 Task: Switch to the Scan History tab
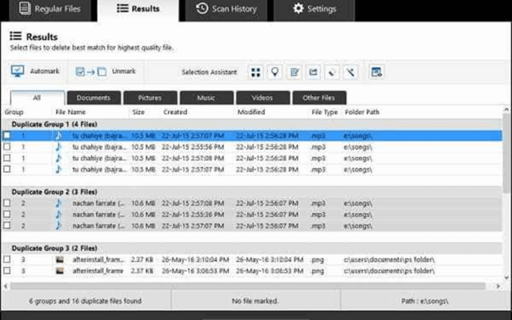pyautogui.click(x=226, y=10)
